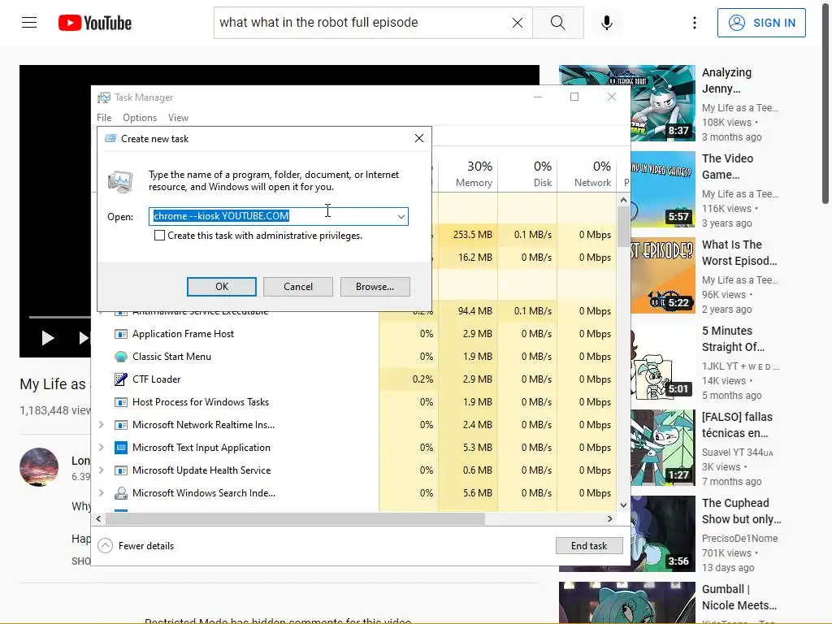The height and width of the screenshot is (624, 832).
Task: Click the video progress bar
Action: tap(59, 317)
